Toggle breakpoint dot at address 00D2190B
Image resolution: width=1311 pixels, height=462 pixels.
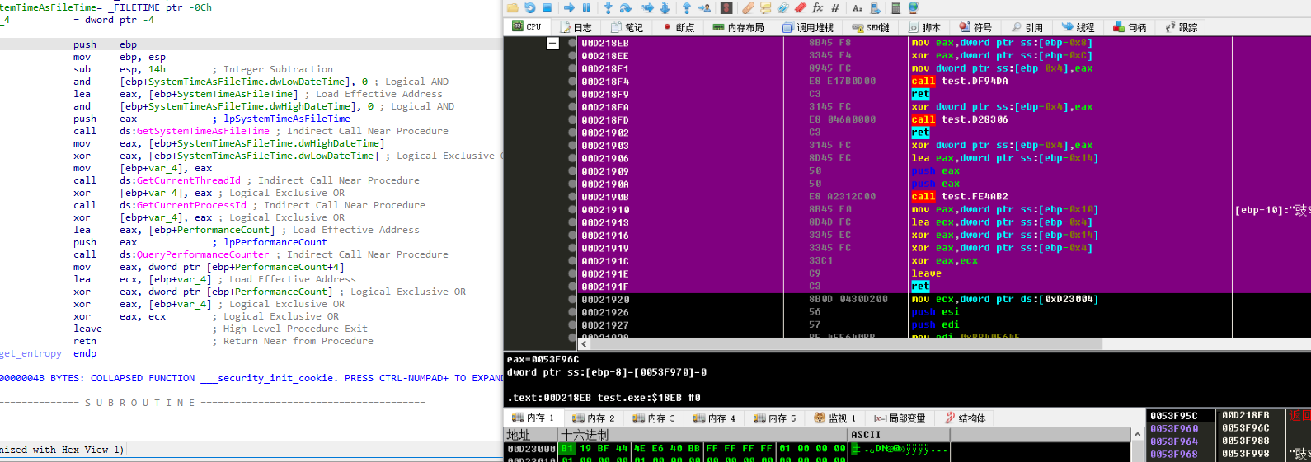click(x=572, y=197)
